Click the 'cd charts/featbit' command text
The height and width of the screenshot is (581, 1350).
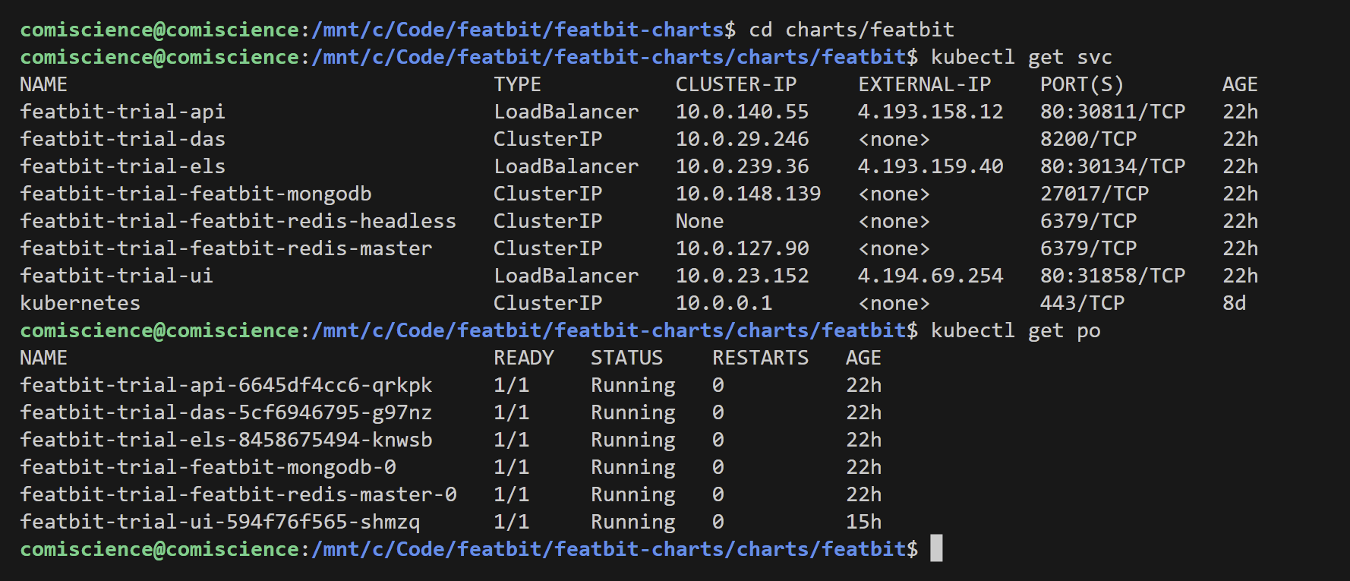(x=851, y=30)
